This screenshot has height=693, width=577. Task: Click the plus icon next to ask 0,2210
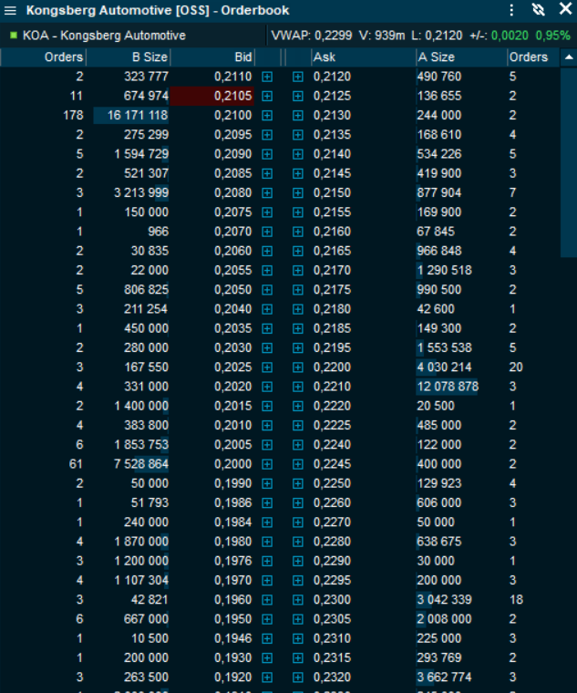(x=298, y=387)
